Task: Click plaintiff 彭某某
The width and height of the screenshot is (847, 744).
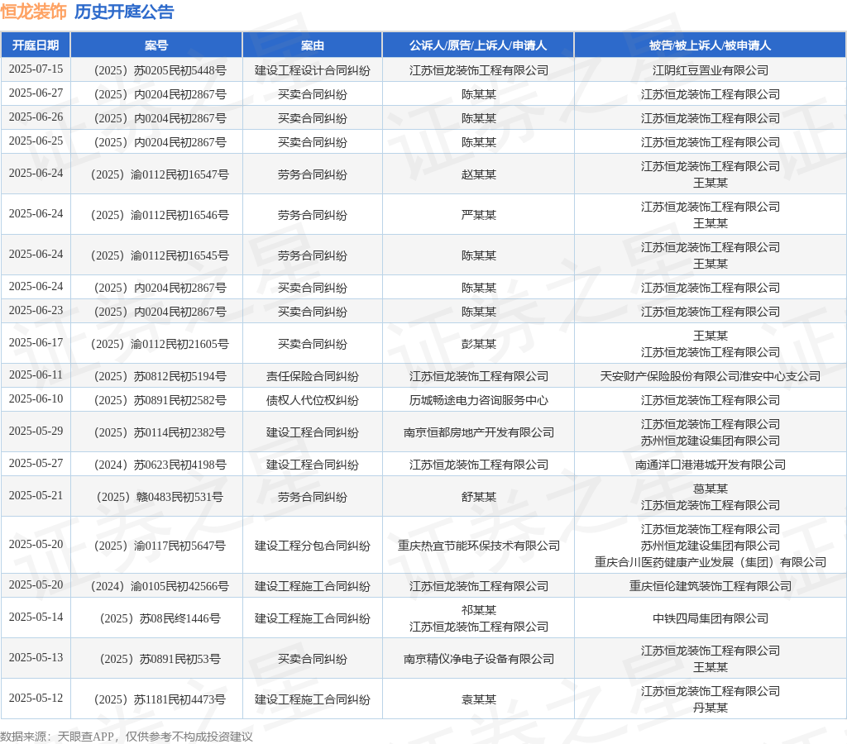Action: (x=479, y=344)
